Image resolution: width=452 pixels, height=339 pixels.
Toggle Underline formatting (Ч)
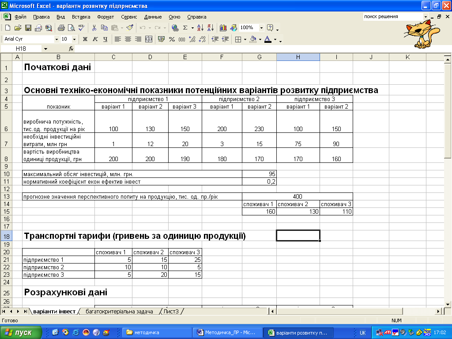[x=105, y=39]
